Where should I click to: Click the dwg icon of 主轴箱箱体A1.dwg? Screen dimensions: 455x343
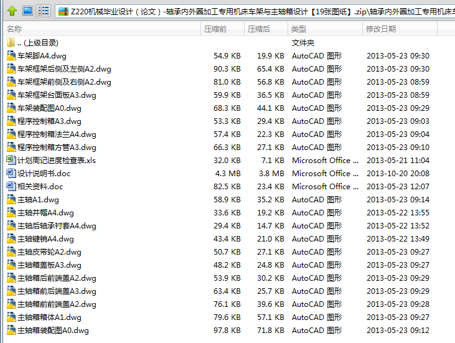pos(11,317)
